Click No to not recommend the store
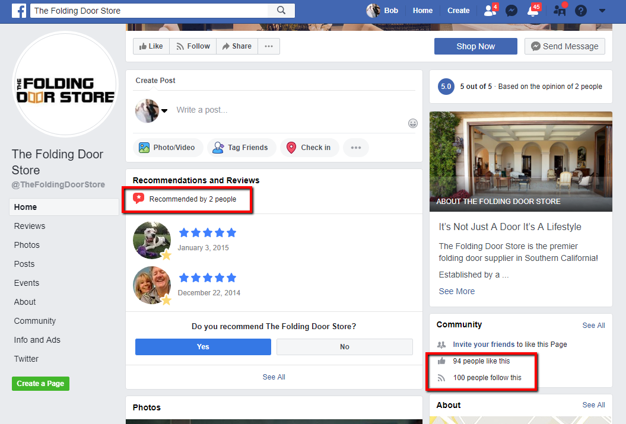Image resolution: width=626 pixels, height=424 pixels. click(345, 347)
